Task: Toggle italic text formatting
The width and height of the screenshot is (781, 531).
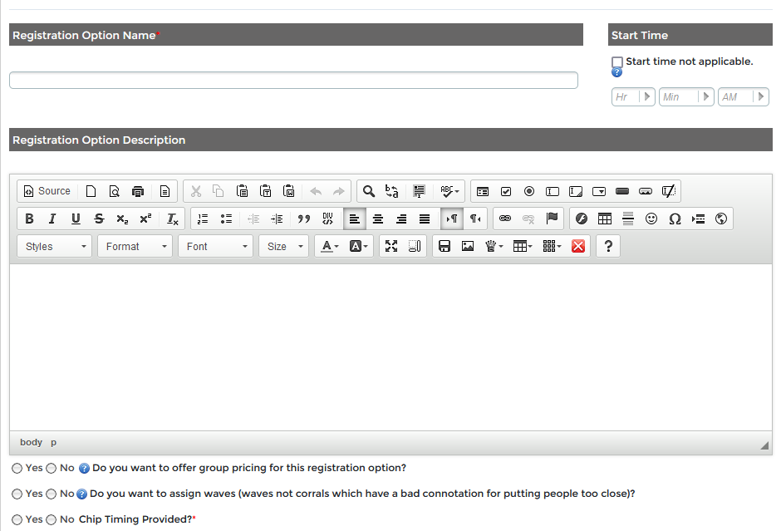Action: point(52,219)
